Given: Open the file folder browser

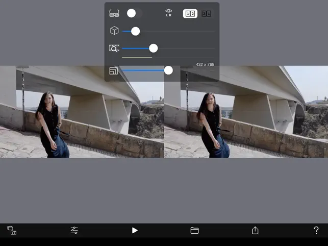Looking at the screenshot, I should point(194,230).
